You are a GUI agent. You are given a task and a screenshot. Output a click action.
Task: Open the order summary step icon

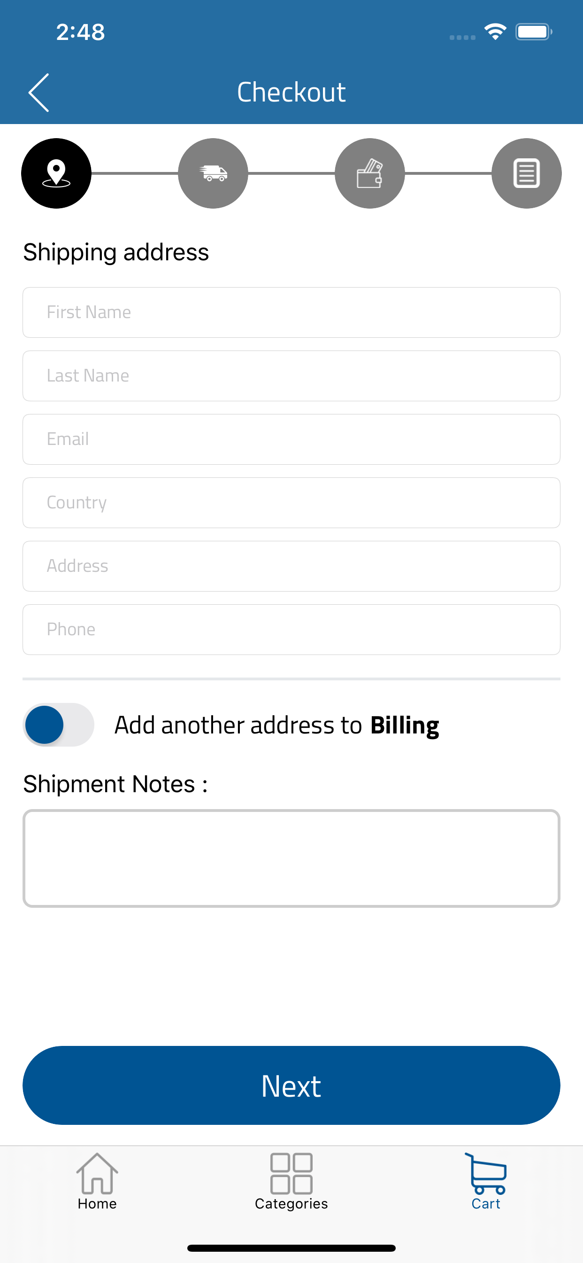click(x=526, y=173)
